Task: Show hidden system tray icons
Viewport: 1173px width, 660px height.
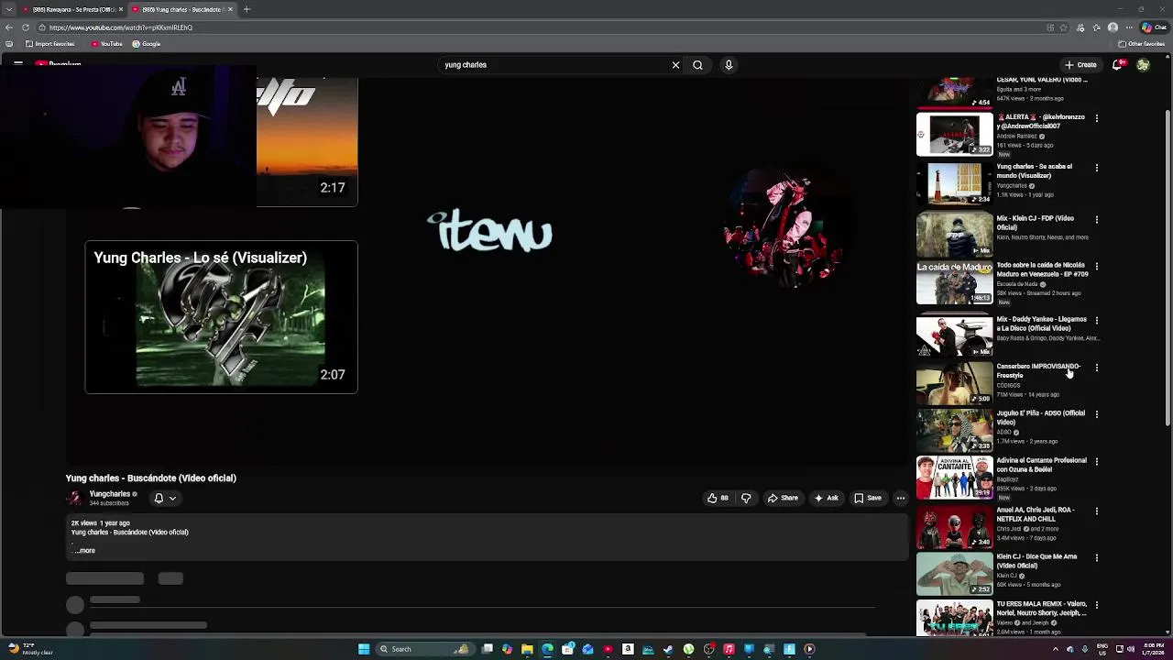Action: 1055,649
